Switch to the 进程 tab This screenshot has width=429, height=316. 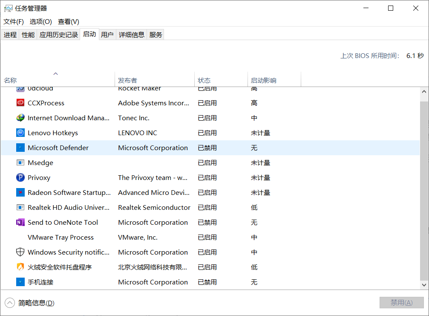(x=10, y=35)
